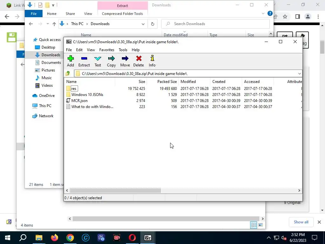325x244 pixels.
Task: Open Firefox from the taskbar
Action: (x=55, y=238)
